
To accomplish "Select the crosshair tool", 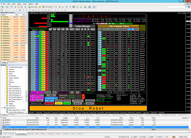I will pyautogui.click(x=6, y=10).
